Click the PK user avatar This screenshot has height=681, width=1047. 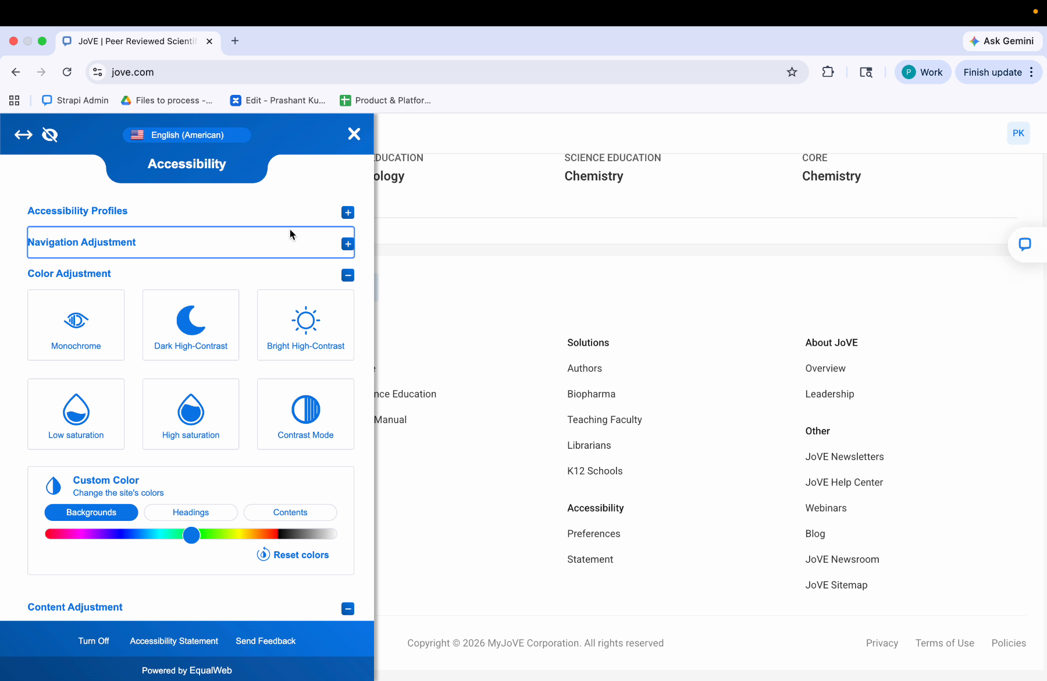click(x=1018, y=133)
